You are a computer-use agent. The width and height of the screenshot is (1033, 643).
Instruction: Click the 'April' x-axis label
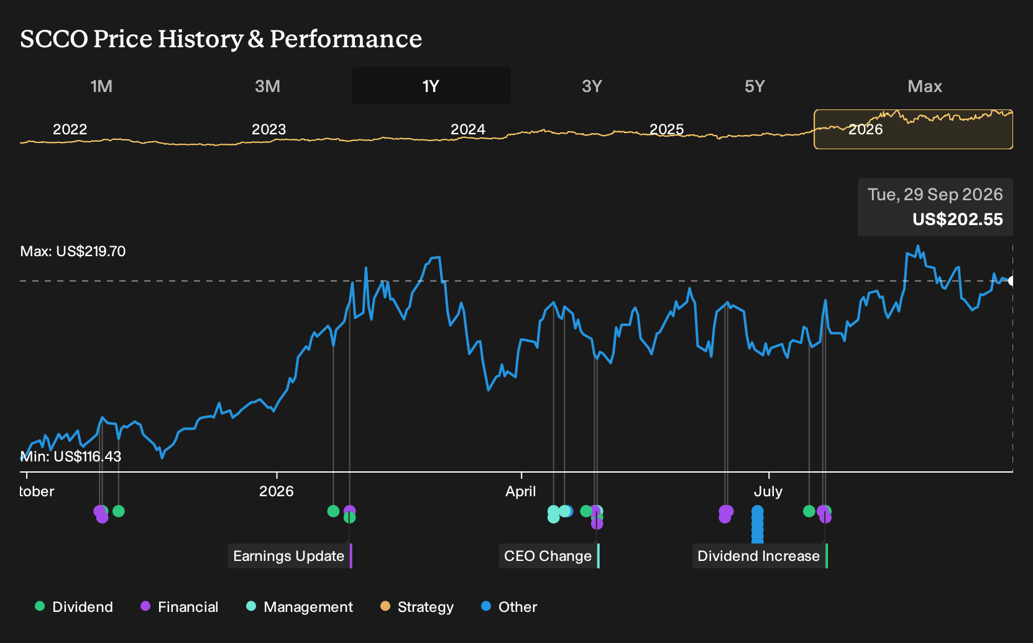pyautogui.click(x=521, y=491)
